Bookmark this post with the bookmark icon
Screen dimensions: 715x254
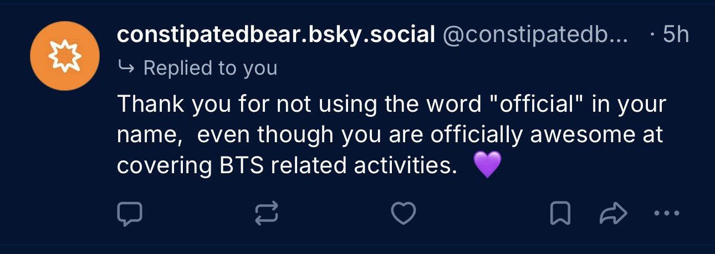click(x=560, y=214)
